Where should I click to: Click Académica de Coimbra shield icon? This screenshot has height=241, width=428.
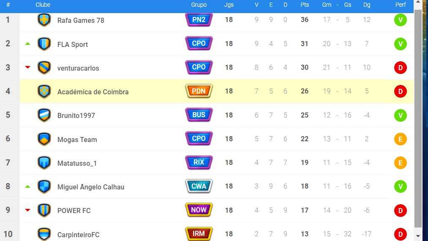click(x=44, y=91)
